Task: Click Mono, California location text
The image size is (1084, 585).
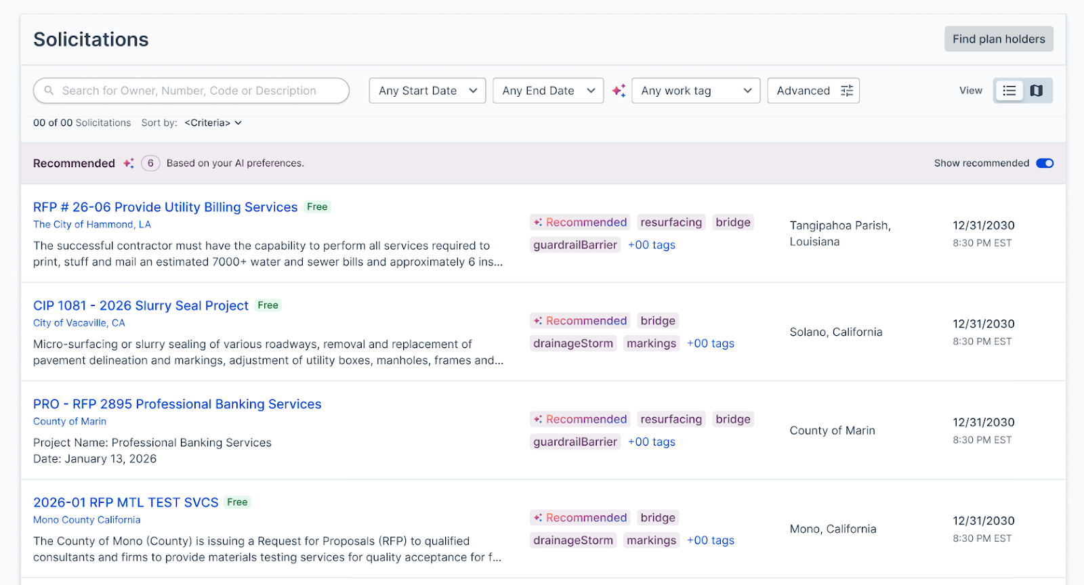Action: (833, 529)
